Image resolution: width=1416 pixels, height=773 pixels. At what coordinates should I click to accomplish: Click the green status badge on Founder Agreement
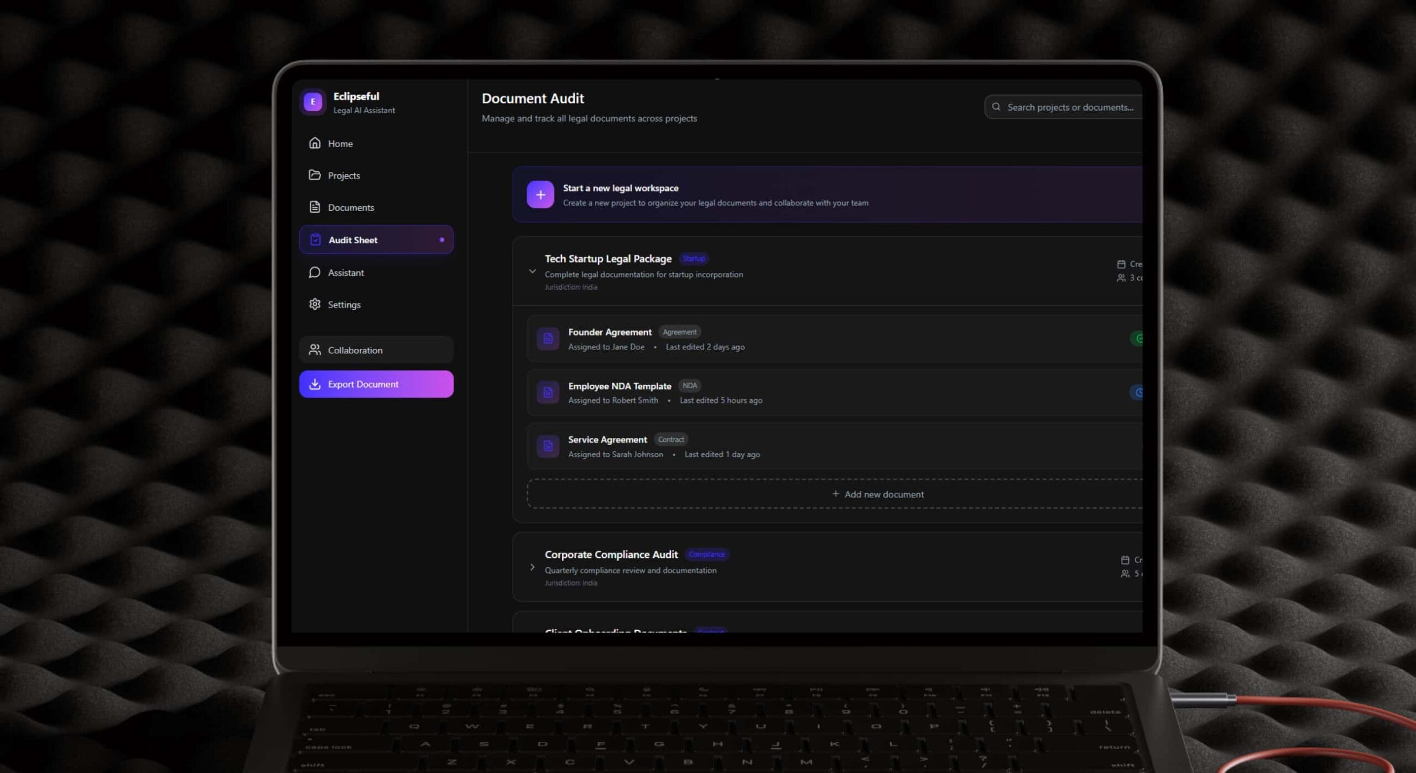(x=1137, y=338)
